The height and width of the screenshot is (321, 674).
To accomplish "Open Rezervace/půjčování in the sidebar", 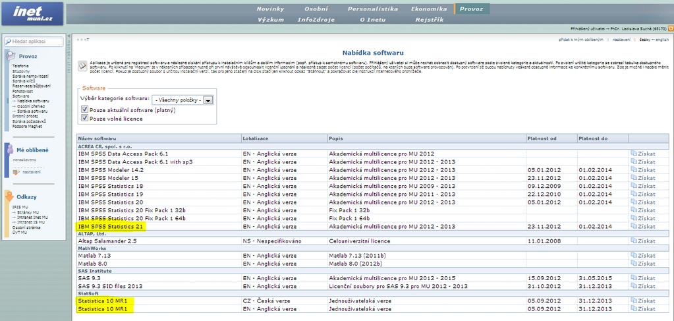I will [x=32, y=86].
